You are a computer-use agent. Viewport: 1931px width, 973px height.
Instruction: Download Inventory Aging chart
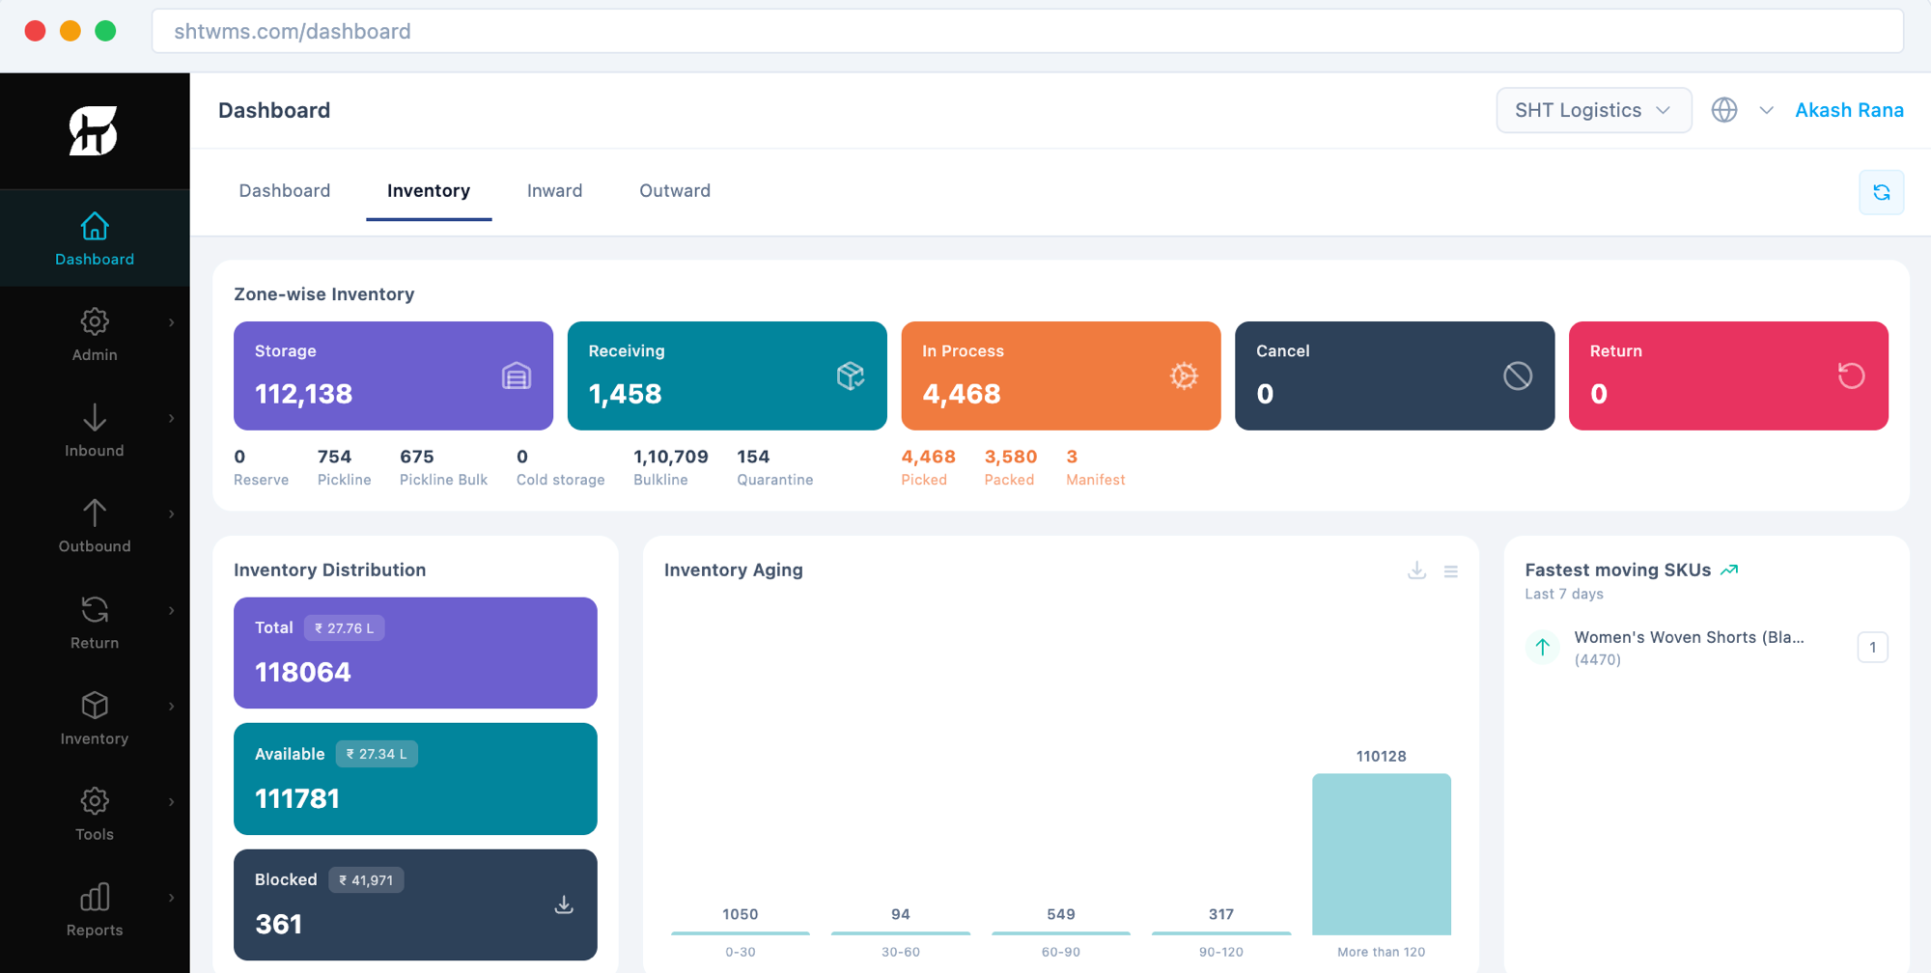click(1416, 570)
